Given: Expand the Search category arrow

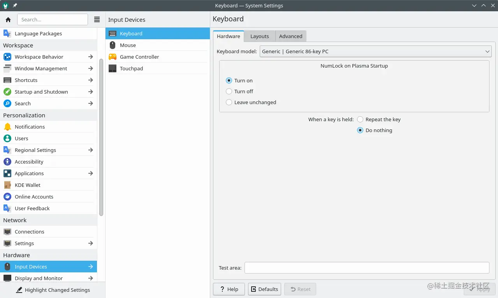Looking at the screenshot, I should tap(90, 103).
